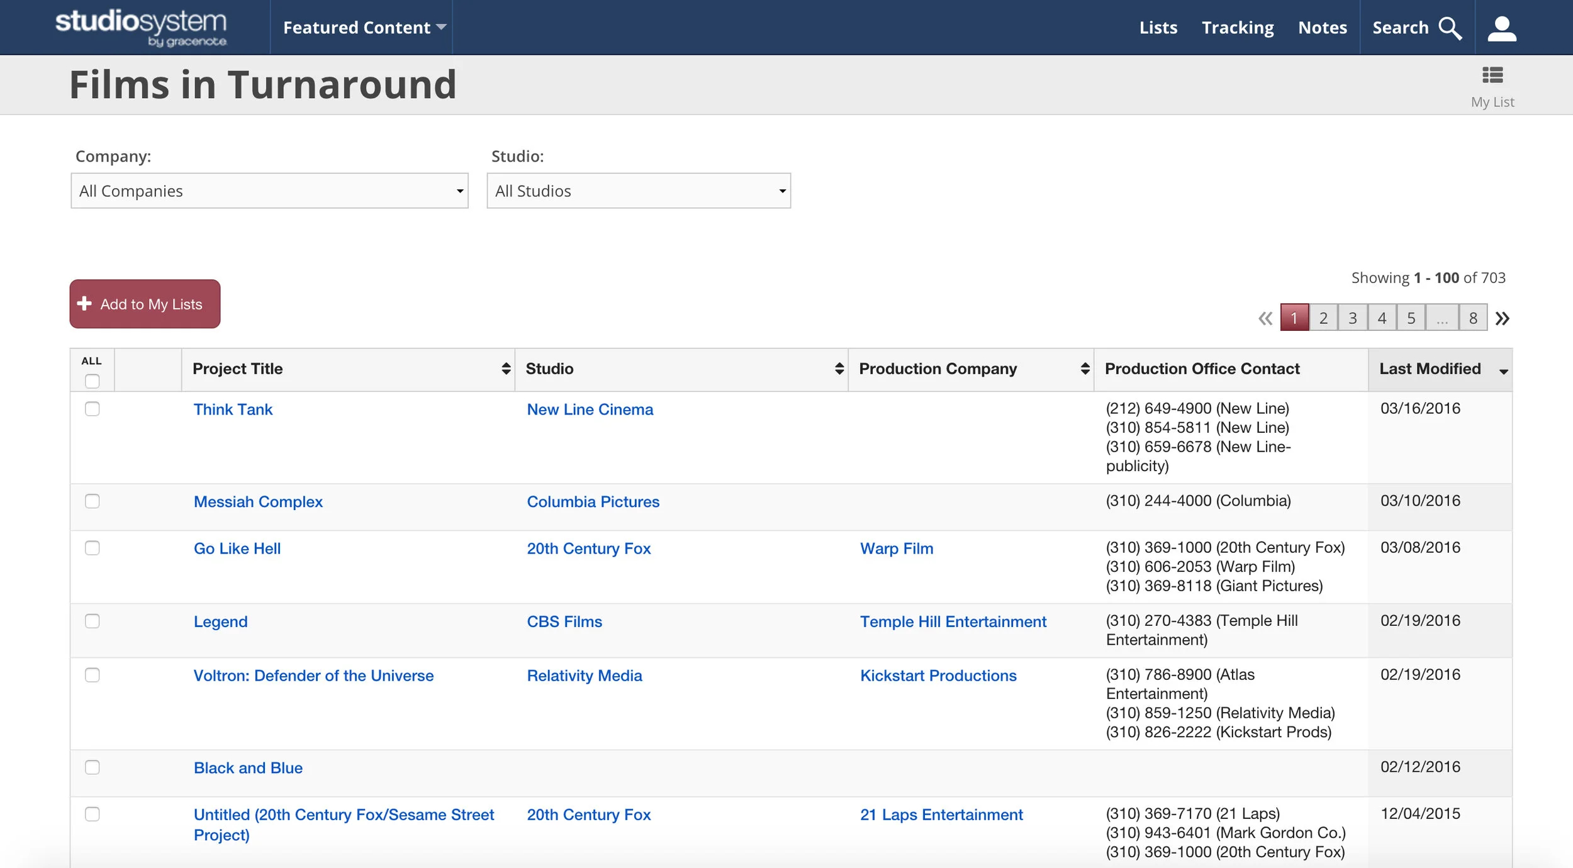Tick the Think Tank row checkbox
1573x868 pixels.
92,409
